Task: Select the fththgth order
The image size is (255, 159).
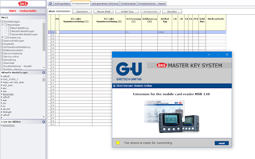Action: [x=7, y=112]
